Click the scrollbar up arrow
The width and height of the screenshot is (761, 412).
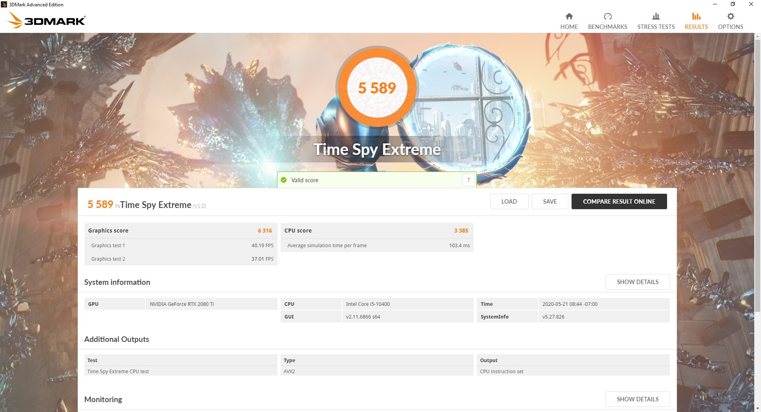[x=757, y=36]
